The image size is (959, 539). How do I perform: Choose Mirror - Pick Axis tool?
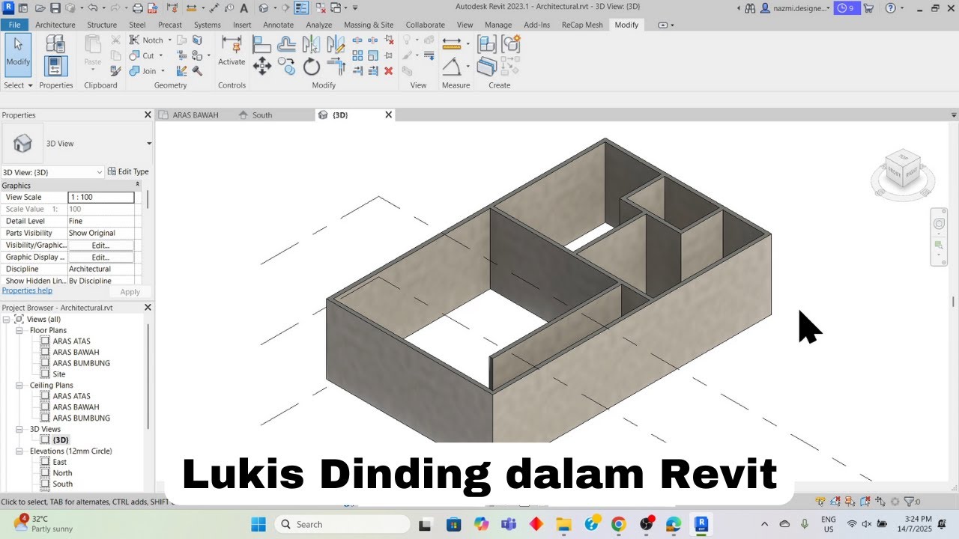tap(312, 43)
